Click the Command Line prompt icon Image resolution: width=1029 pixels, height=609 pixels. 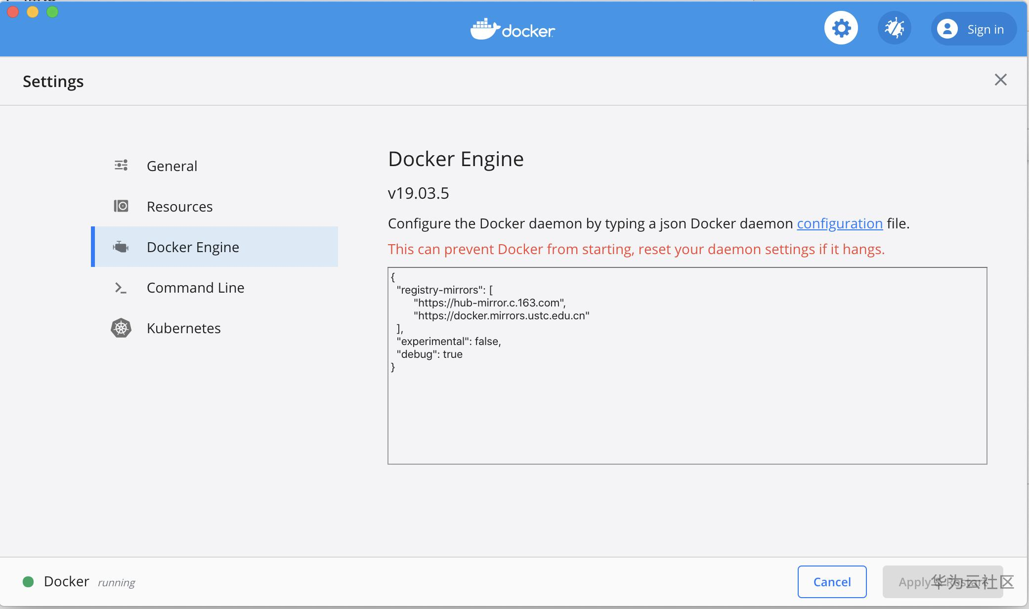(121, 288)
